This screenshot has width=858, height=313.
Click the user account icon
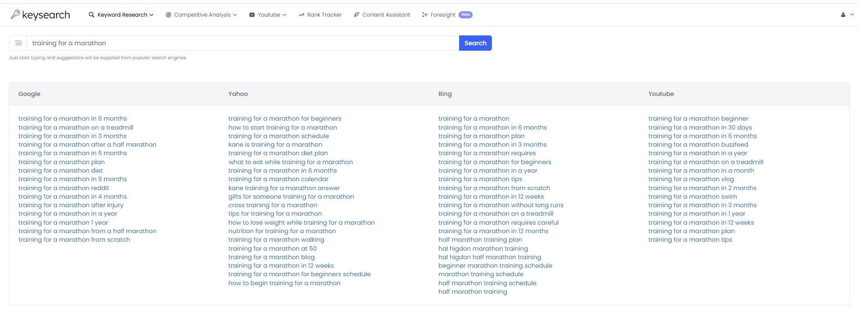point(843,15)
